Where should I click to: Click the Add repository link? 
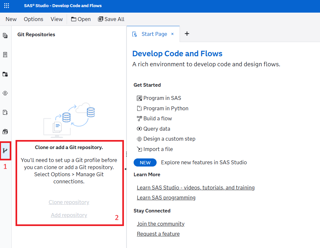point(69,215)
